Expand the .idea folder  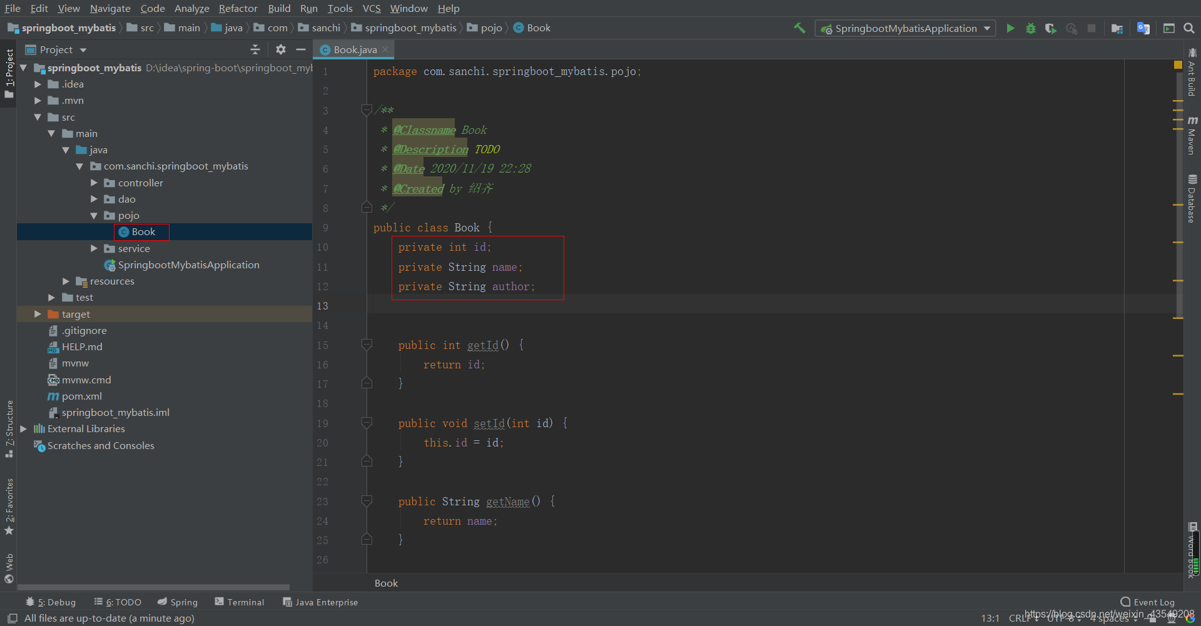(x=38, y=84)
